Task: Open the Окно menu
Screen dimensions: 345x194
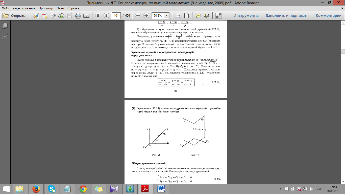Action: [60, 8]
